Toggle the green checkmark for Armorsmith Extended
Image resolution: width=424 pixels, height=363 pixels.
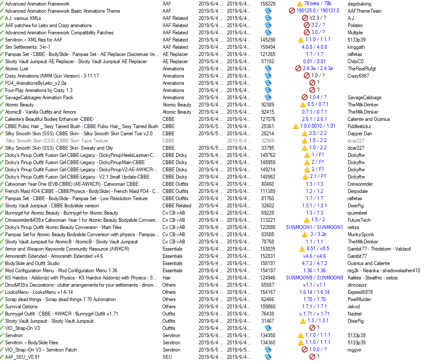[x=2, y=256]
